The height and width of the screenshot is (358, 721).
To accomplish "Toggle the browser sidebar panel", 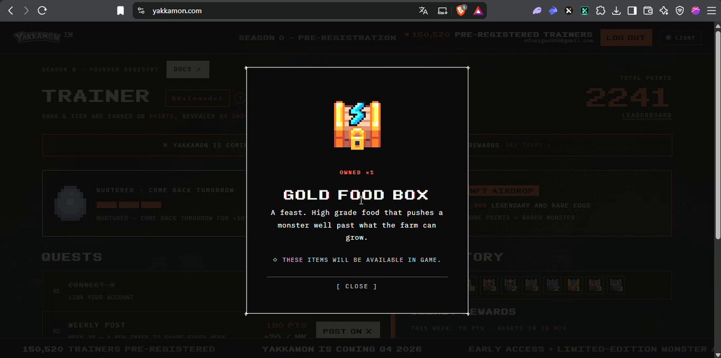I will pos(632,11).
